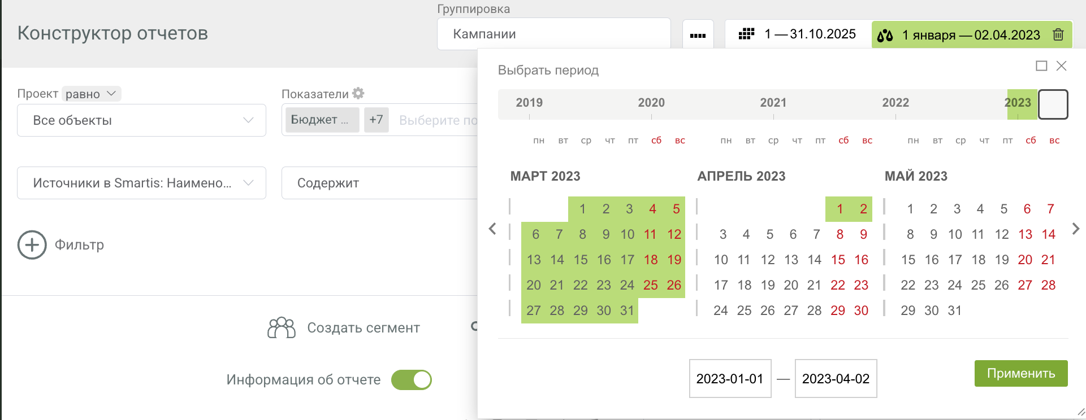Screen dimensions: 1086x420
Task: Select year 2021 in the timeline
Action: (x=773, y=103)
